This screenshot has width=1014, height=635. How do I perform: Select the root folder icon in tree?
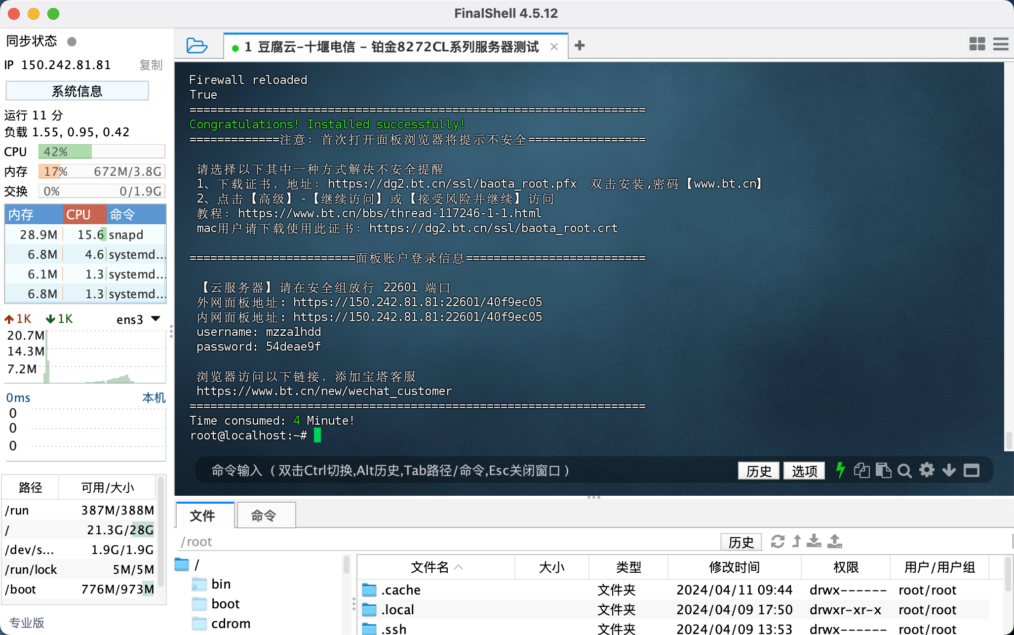click(182, 564)
